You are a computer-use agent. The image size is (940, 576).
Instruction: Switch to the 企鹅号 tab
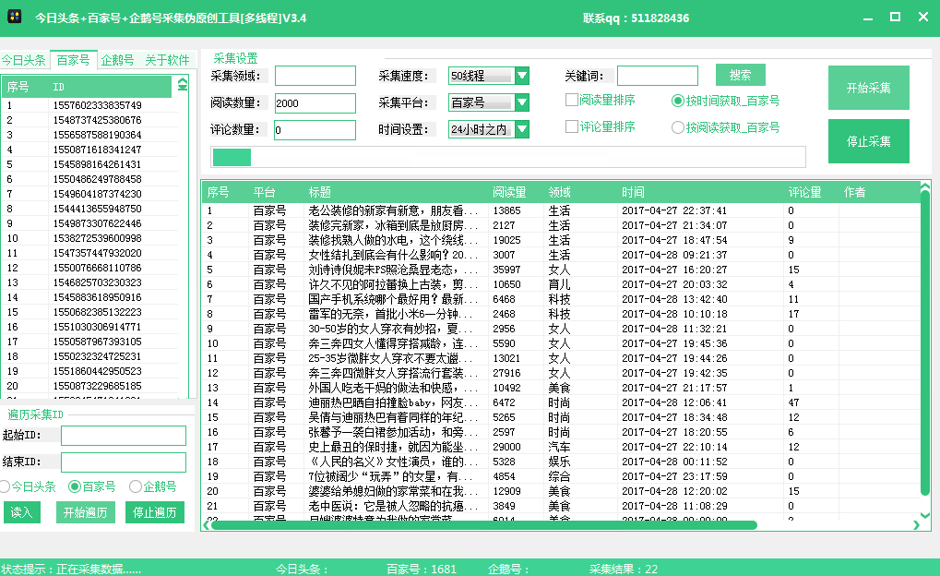(x=117, y=60)
